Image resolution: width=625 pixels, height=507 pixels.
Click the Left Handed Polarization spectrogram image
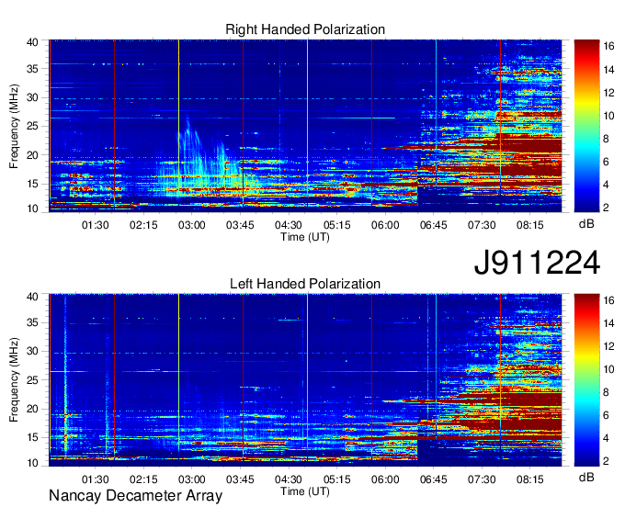coord(305,380)
